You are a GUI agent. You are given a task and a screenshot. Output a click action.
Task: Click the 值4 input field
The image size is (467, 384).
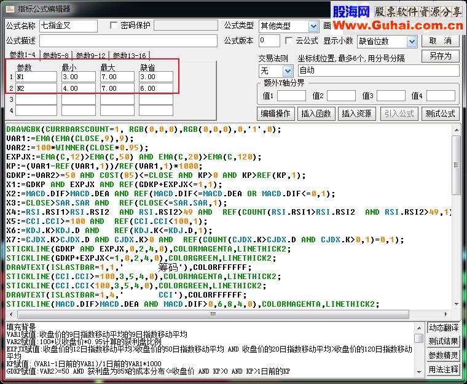(441, 96)
